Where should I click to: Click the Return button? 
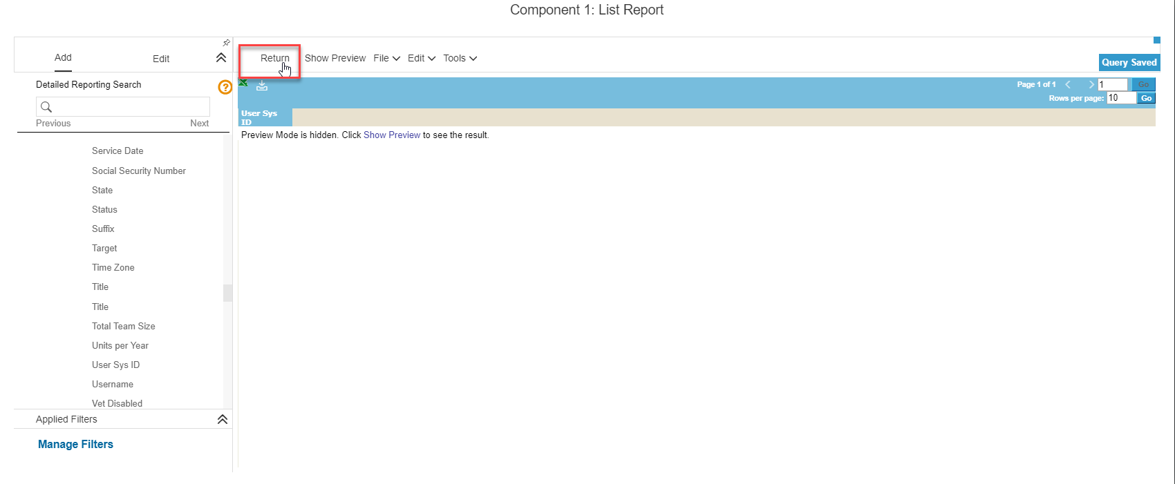(274, 58)
